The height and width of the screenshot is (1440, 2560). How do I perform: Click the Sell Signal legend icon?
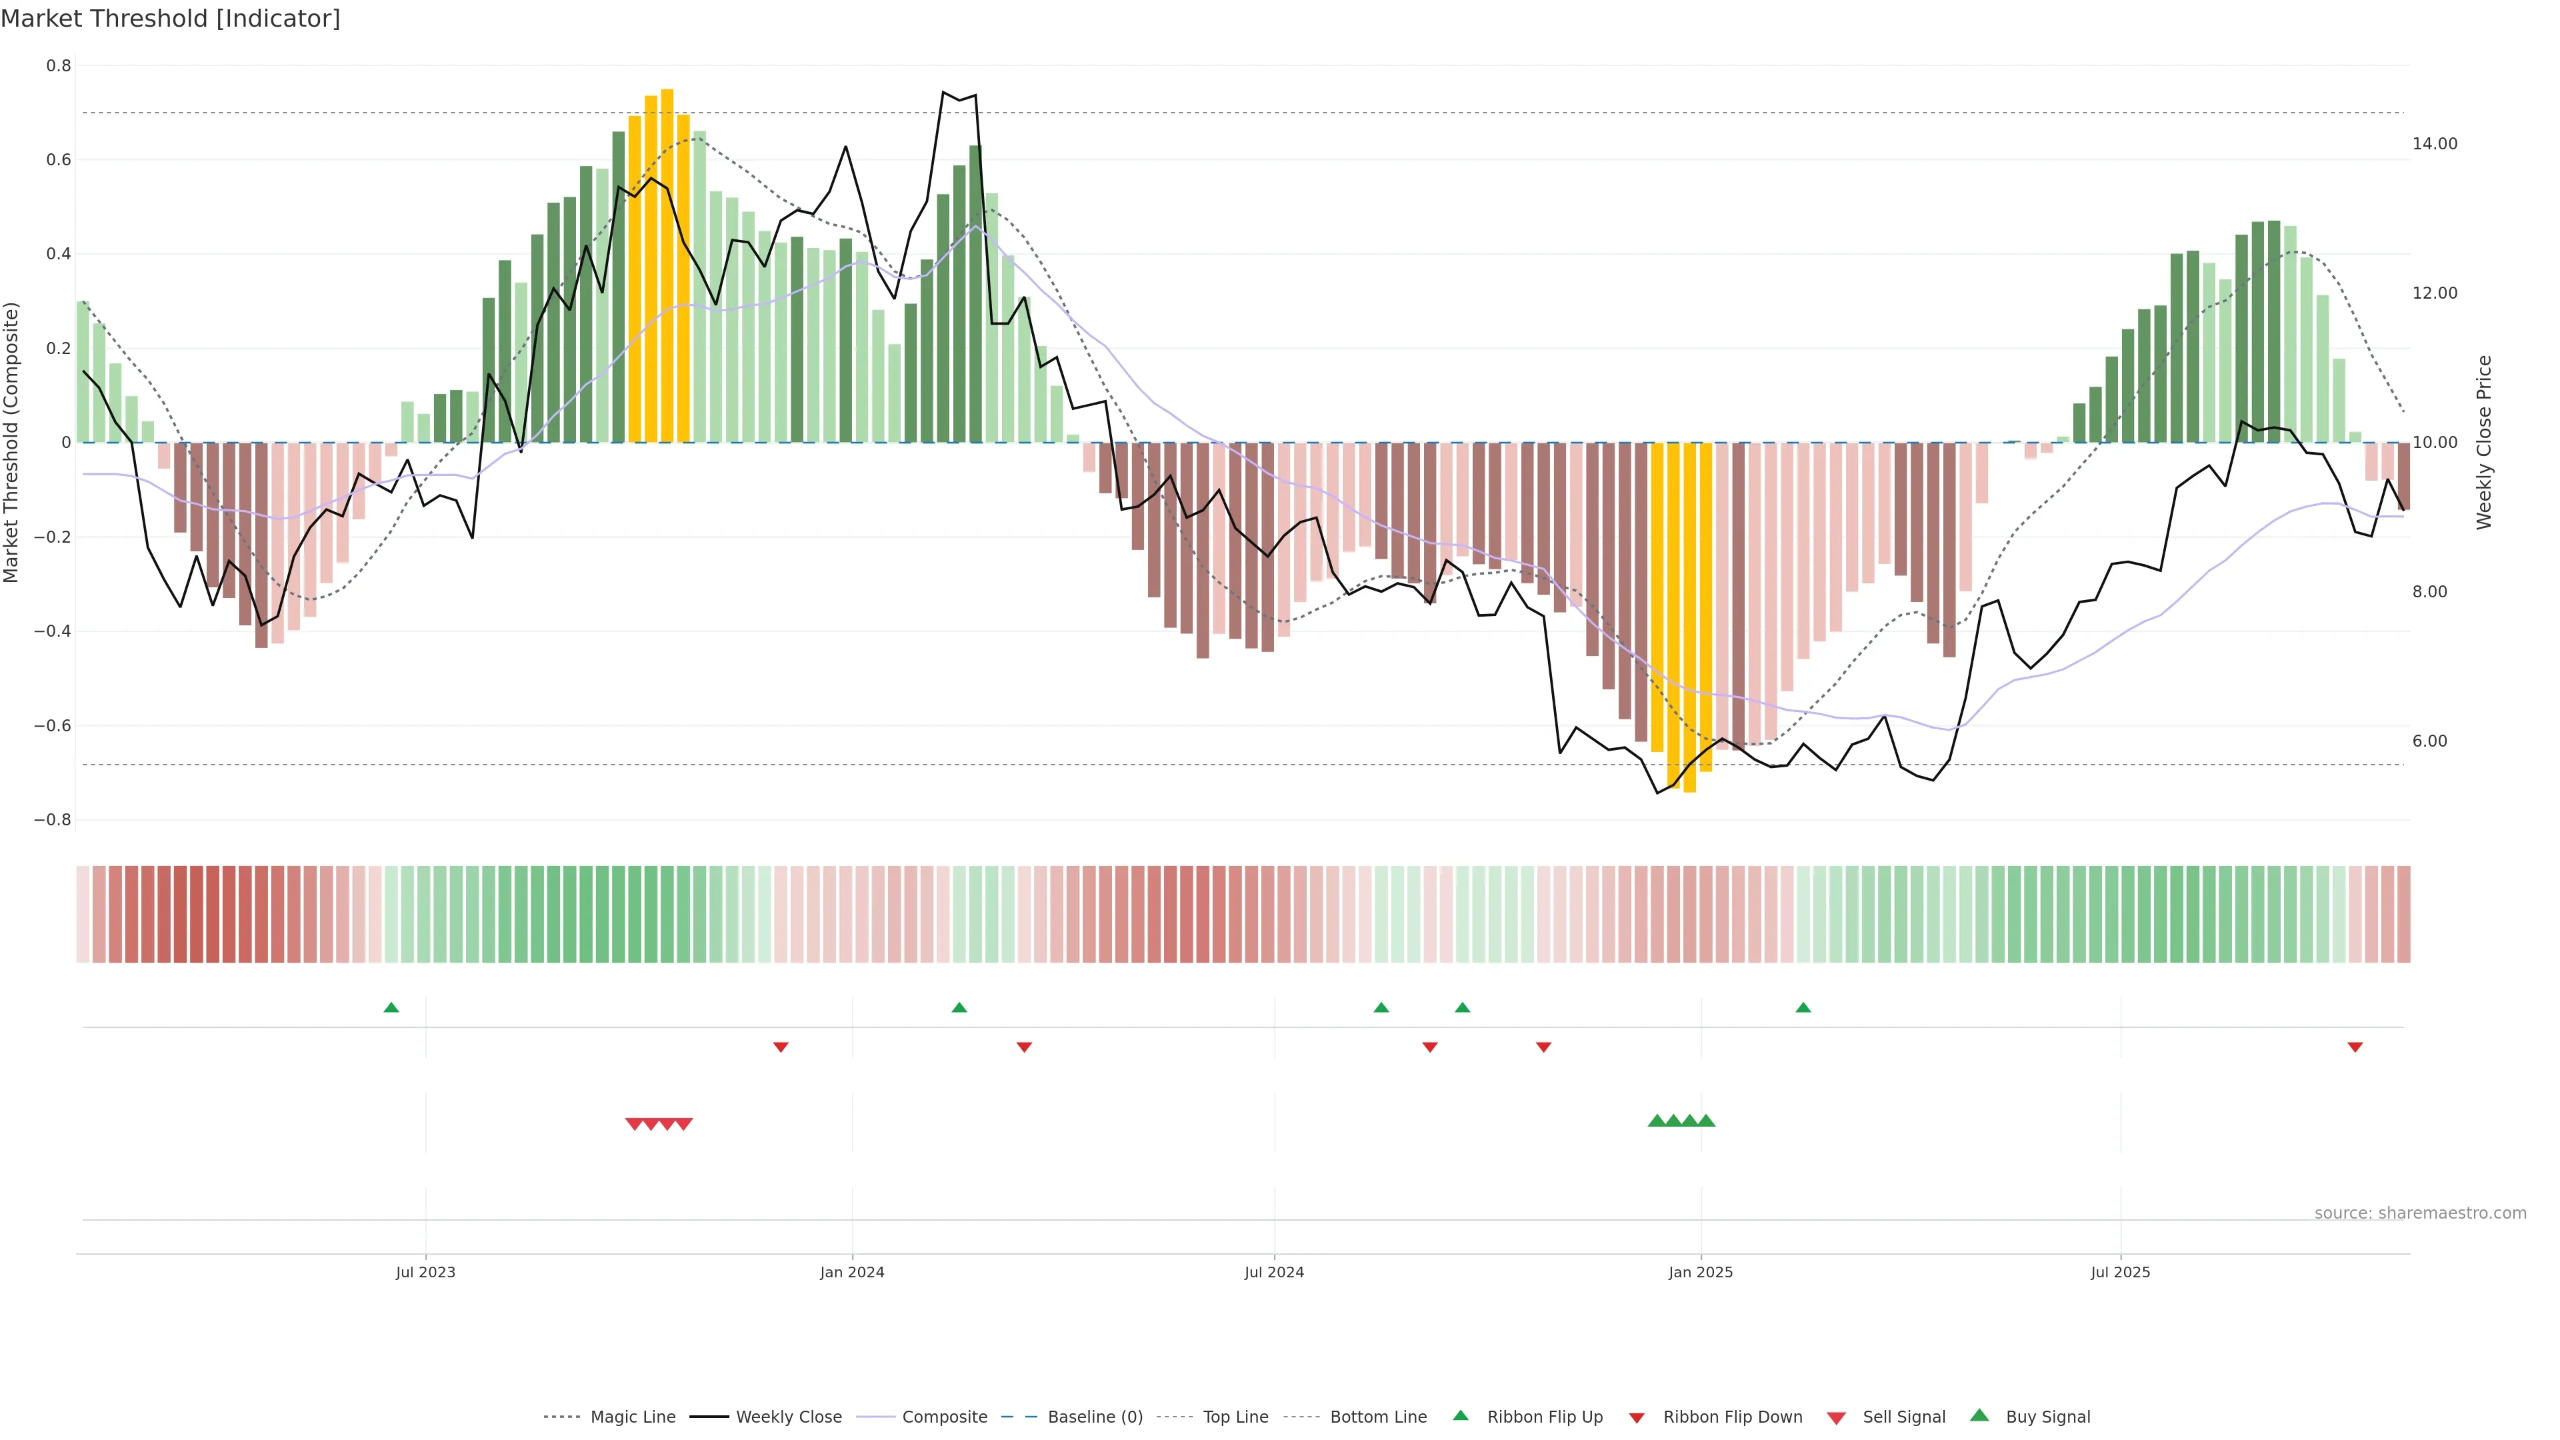pyautogui.click(x=1835, y=1418)
